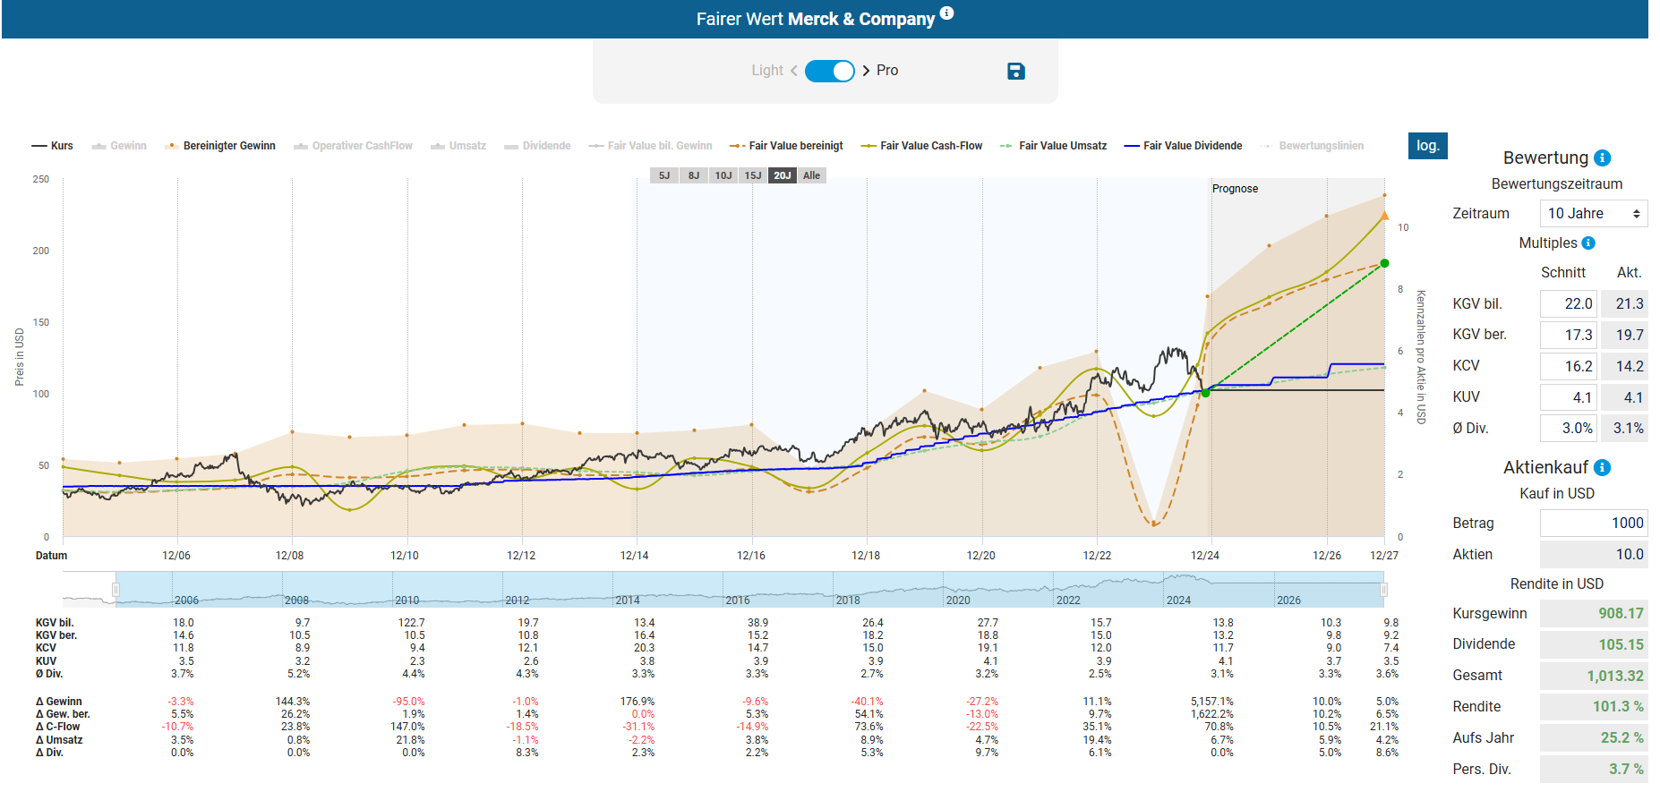This screenshot has width=1660, height=792.
Task: Switch to the 10J time range
Action: [723, 175]
